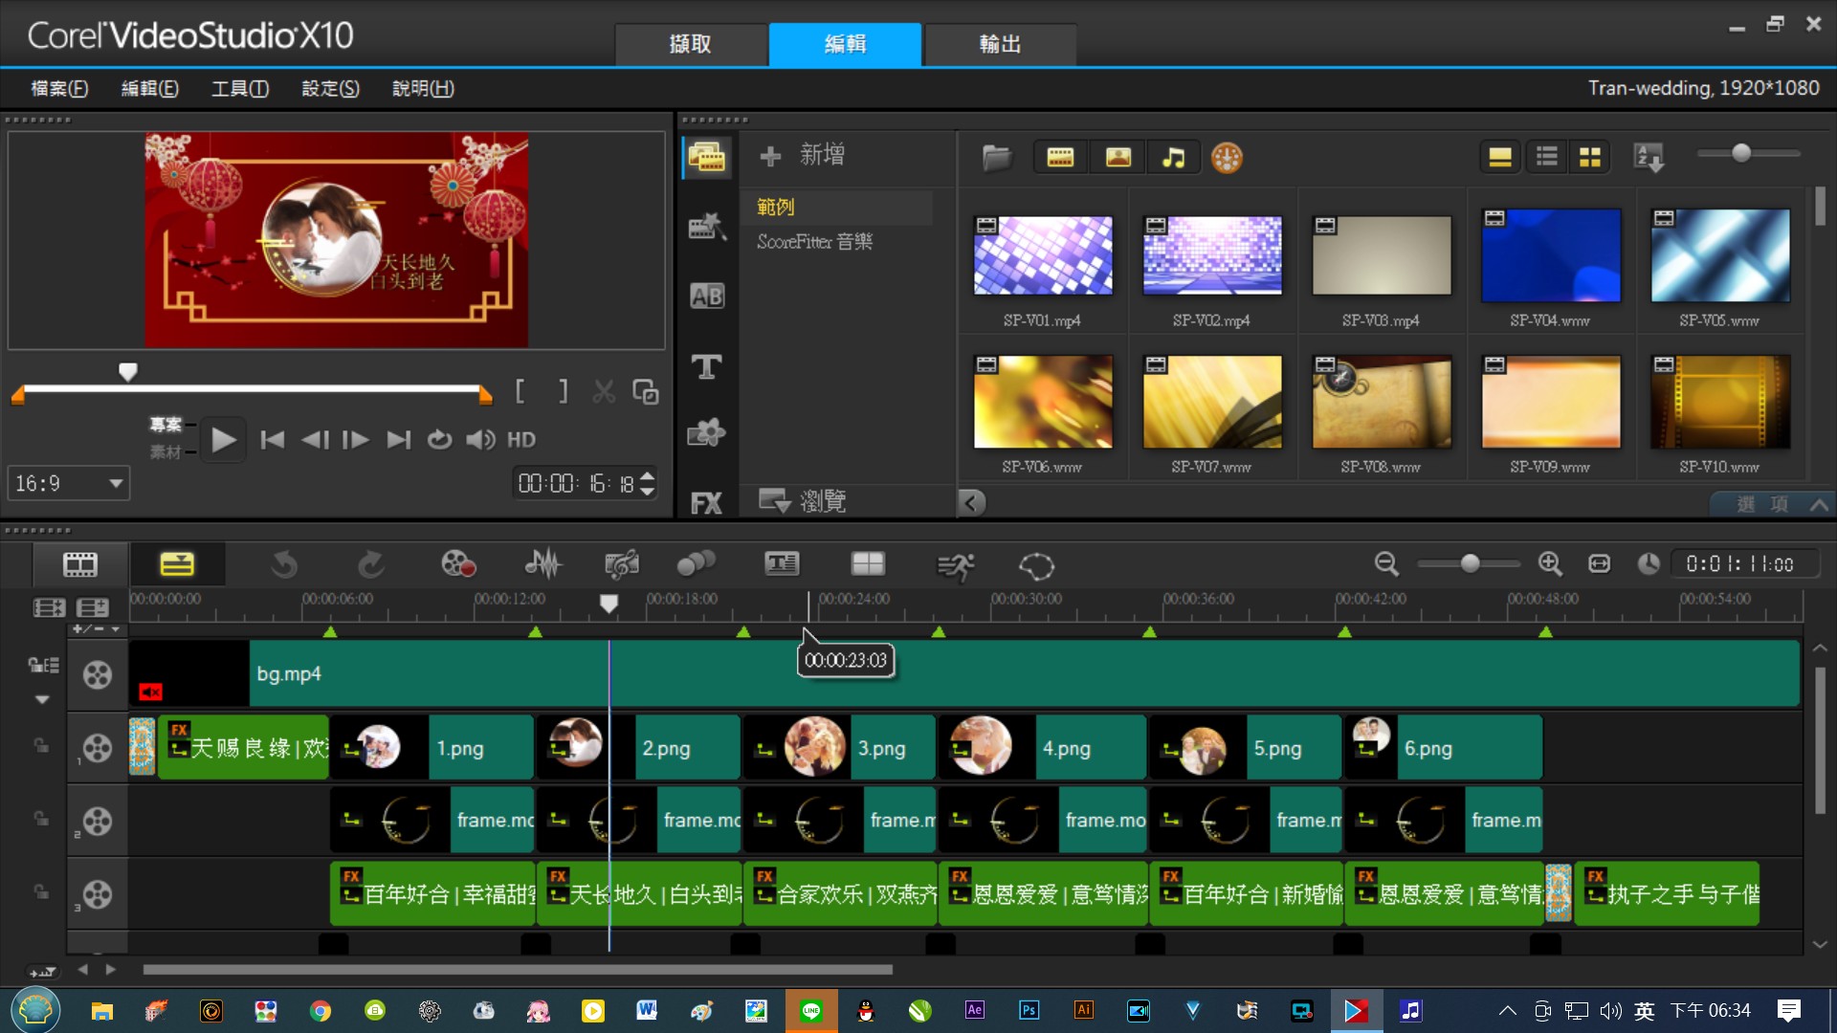Open the Track Motion icon

point(696,564)
